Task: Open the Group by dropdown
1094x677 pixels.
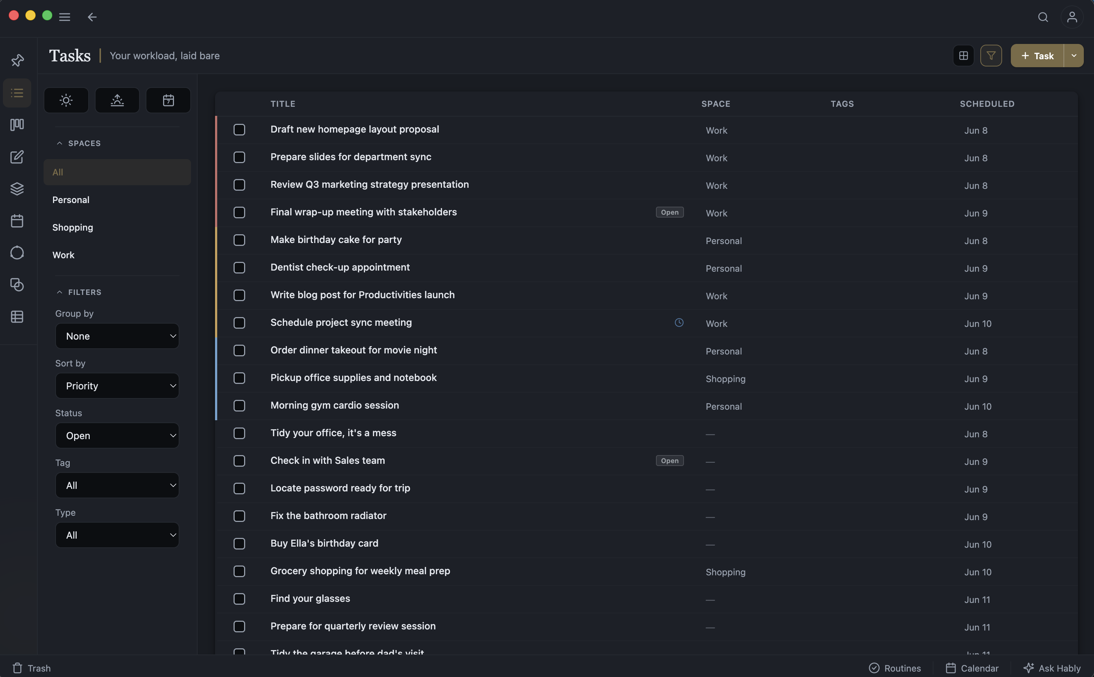Action: pos(117,336)
